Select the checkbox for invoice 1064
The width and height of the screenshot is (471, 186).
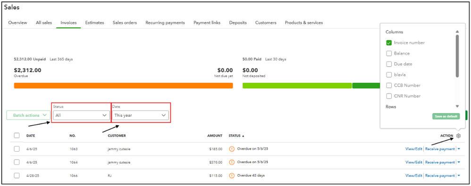(x=17, y=162)
